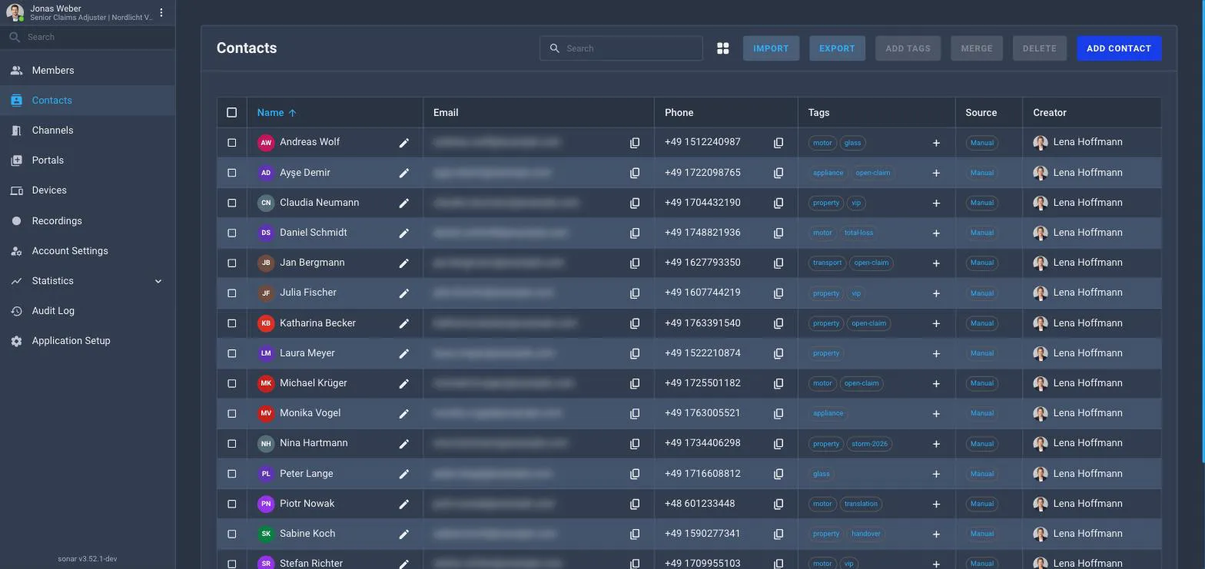
Task: Tick the checkbox for Andreas Wolf
Action: [x=232, y=142]
